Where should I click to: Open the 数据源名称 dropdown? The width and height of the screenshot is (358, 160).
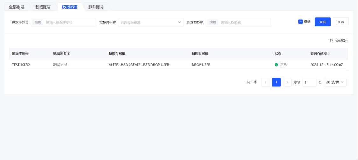pos(151,22)
